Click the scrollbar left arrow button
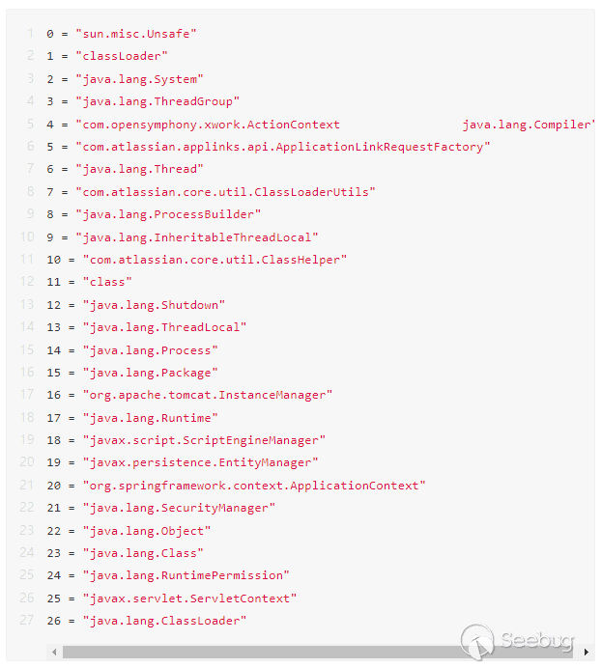Viewport: 601px width, 668px height. point(54,653)
